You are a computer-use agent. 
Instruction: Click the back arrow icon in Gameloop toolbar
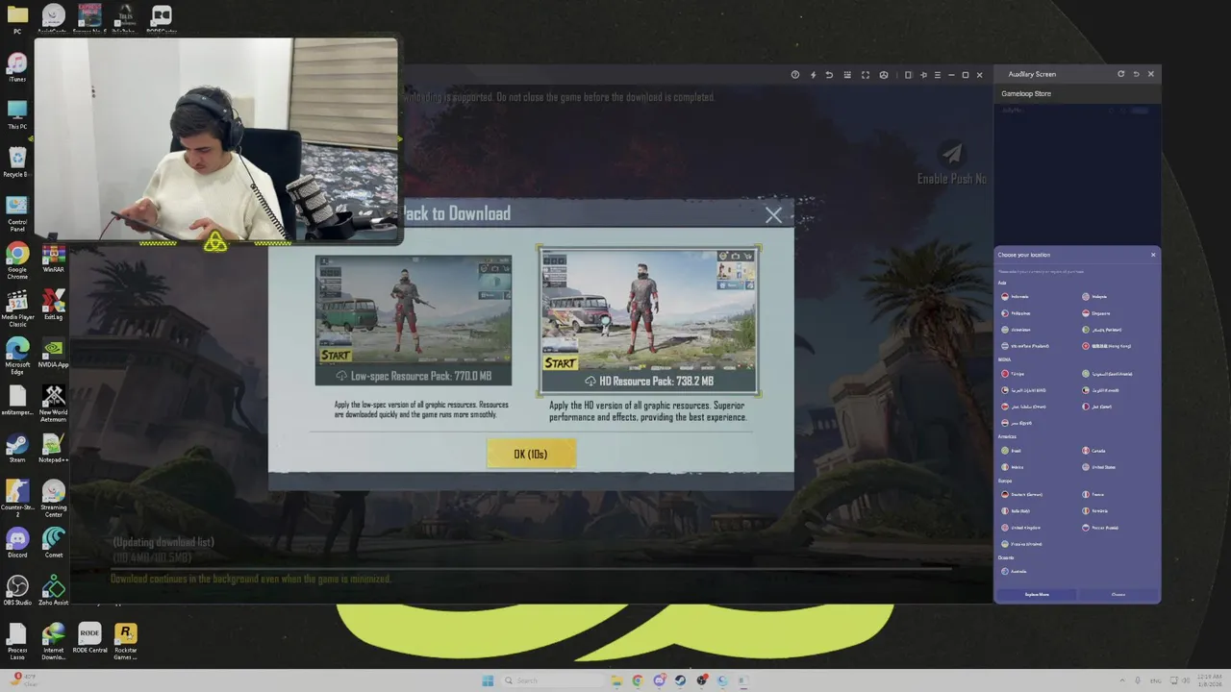(829, 75)
